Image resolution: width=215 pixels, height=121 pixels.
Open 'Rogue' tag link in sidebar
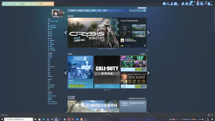click(x=51, y=87)
